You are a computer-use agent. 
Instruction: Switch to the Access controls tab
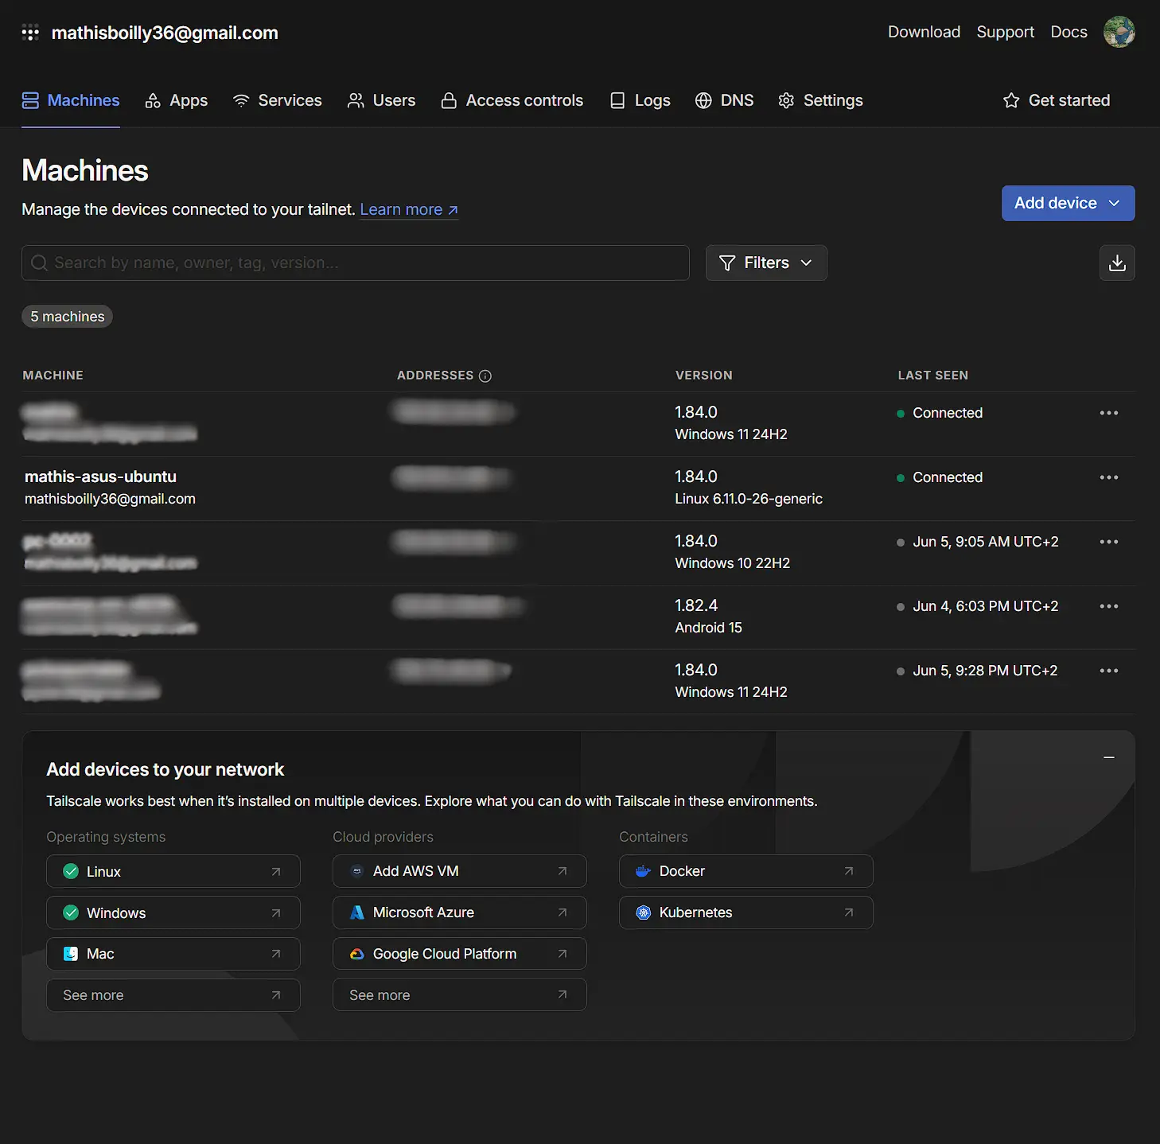tap(512, 100)
